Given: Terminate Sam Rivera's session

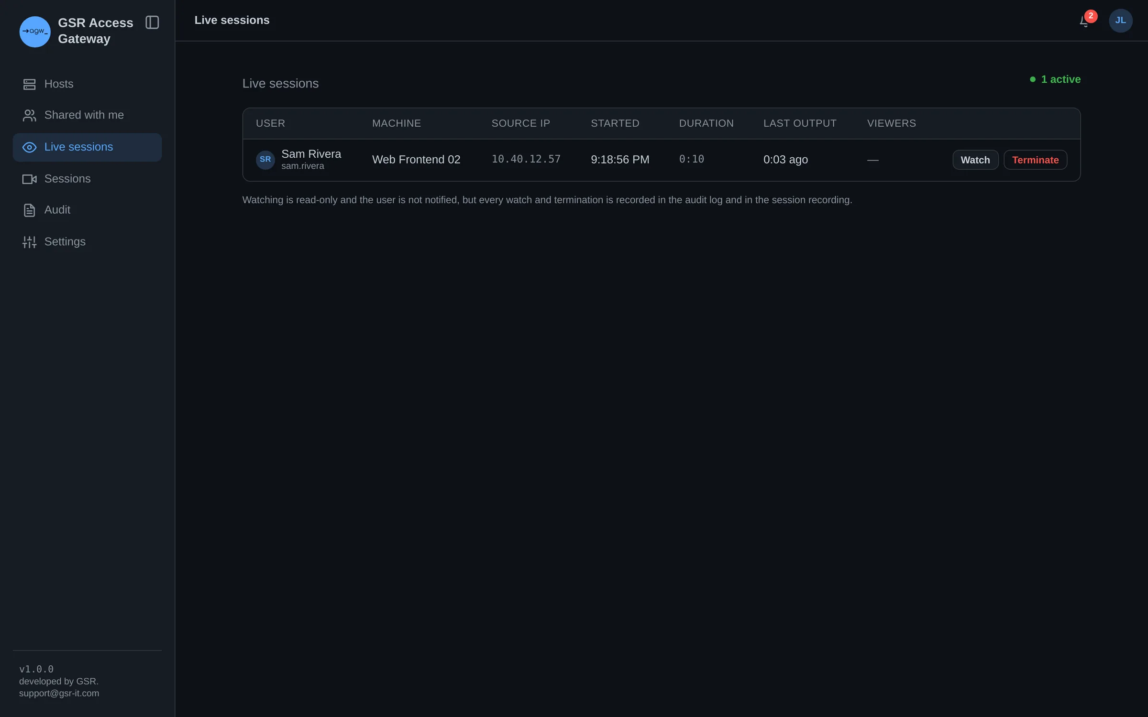Looking at the screenshot, I should 1035,160.
